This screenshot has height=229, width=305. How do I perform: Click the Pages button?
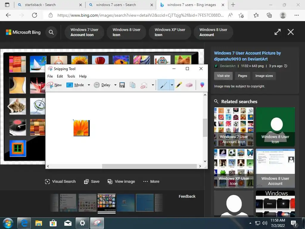(242, 76)
